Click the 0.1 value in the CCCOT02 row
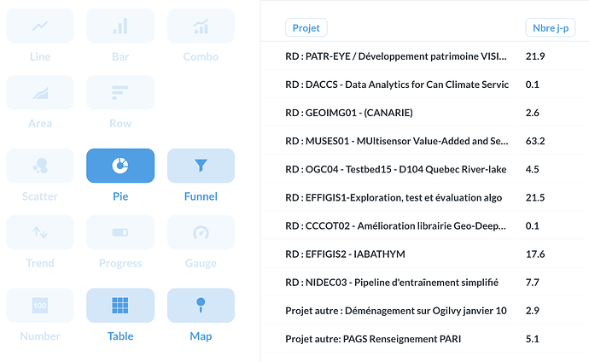589x362 pixels. pyautogui.click(x=533, y=226)
